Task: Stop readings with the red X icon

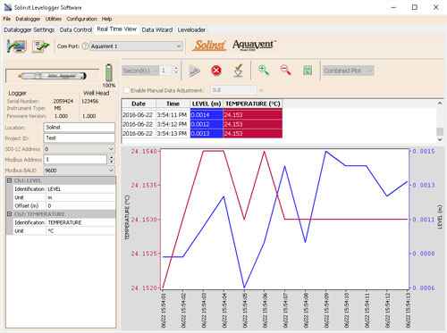Action: click(x=216, y=71)
